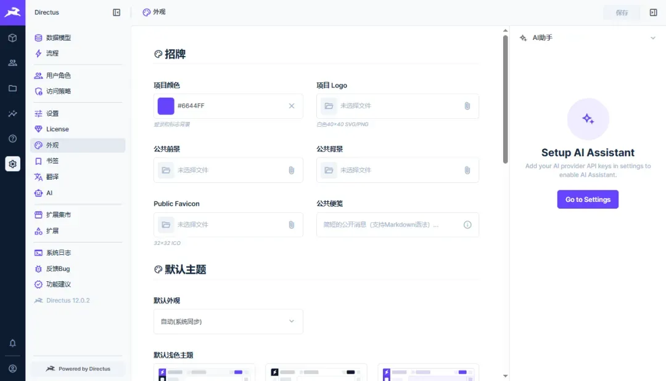666x381 pixels.
Task: Open 书签 settings page
Action: pos(78,161)
